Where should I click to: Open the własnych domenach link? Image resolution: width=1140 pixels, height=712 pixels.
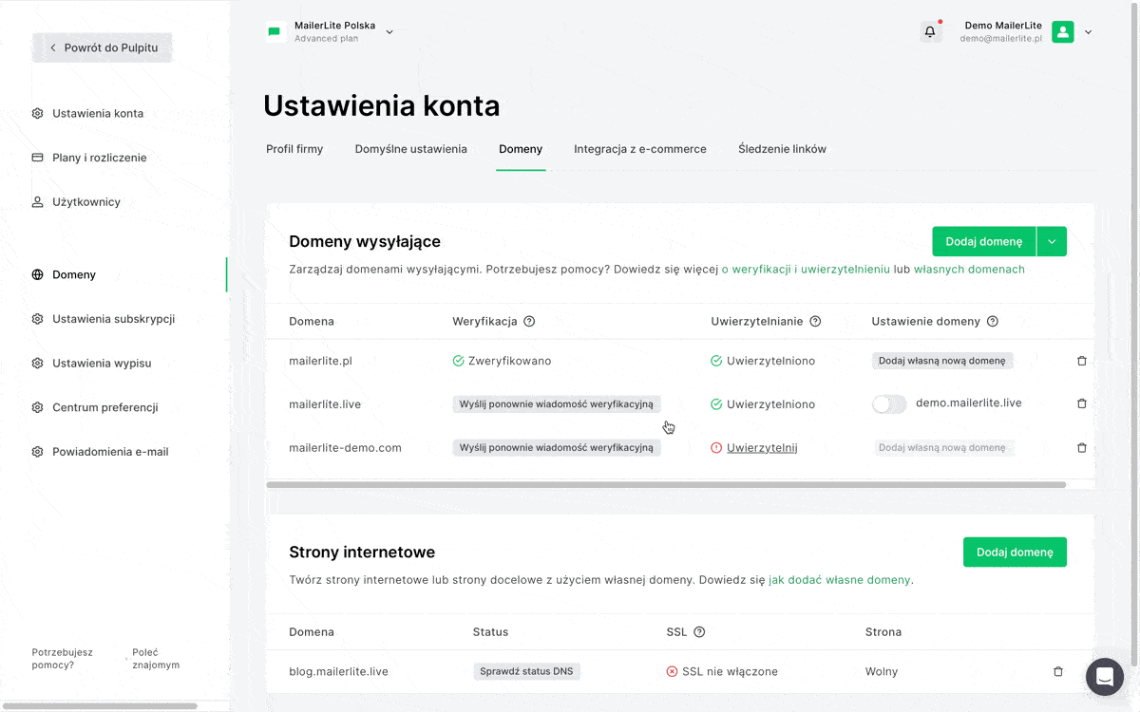(969, 270)
